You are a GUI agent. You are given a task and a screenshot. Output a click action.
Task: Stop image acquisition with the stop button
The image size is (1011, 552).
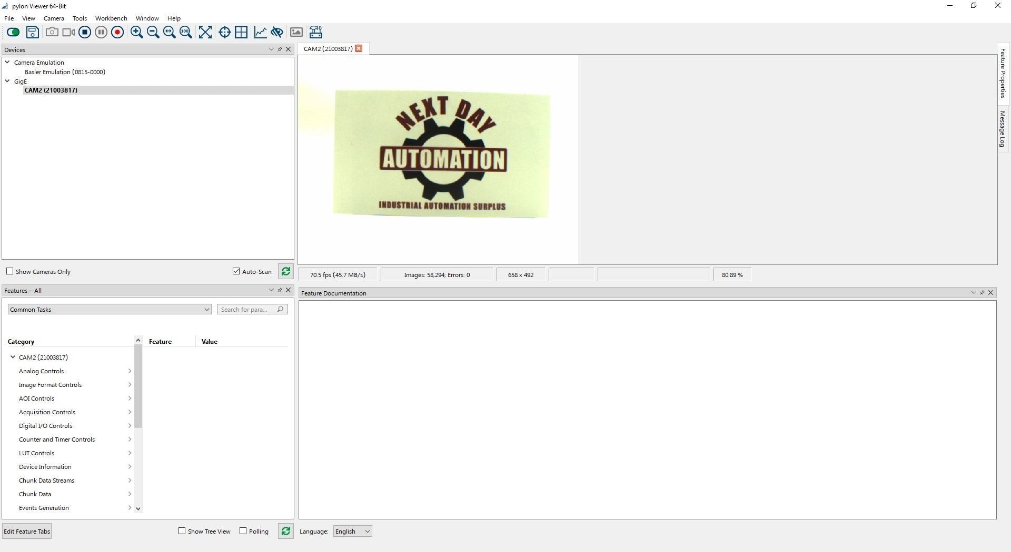coord(85,32)
